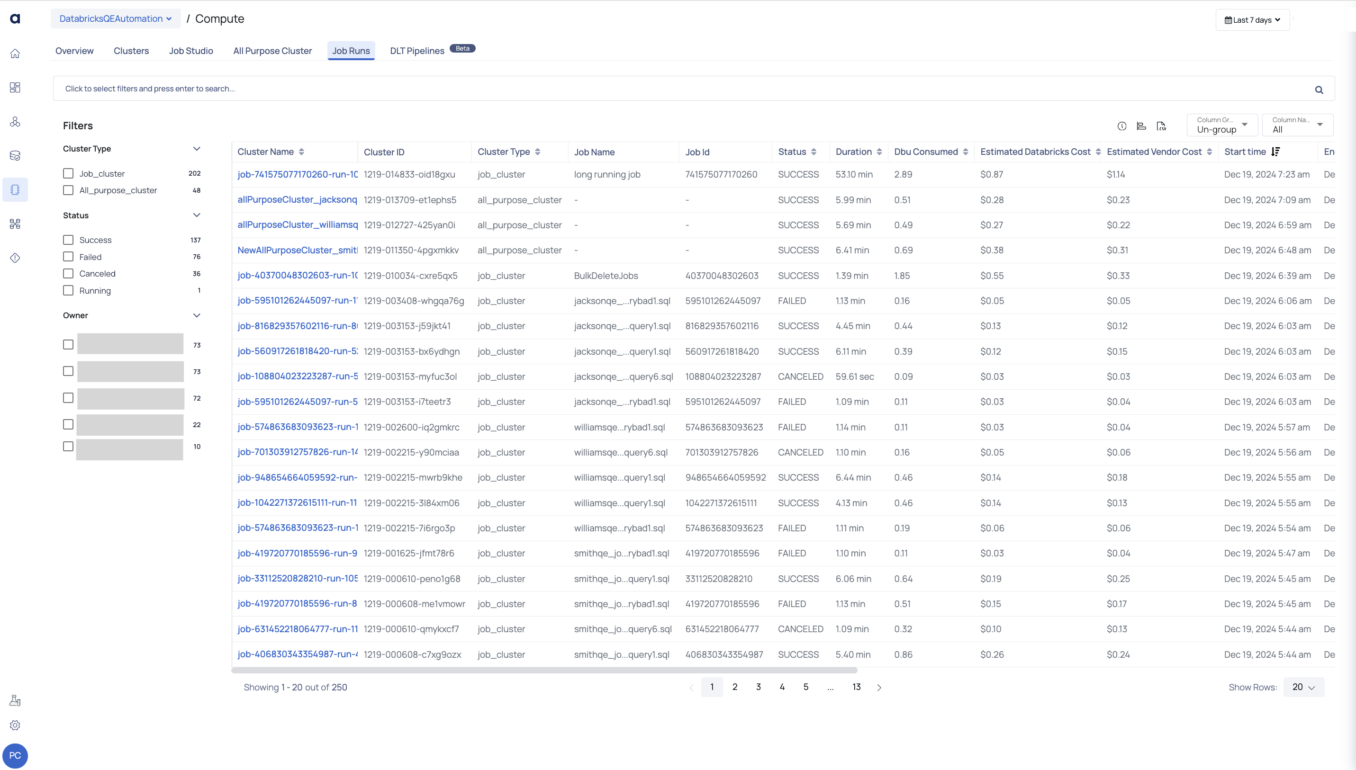Open allPurposeCluster_jacksonq link
Screen dimensions: 1356x770
point(298,199)
